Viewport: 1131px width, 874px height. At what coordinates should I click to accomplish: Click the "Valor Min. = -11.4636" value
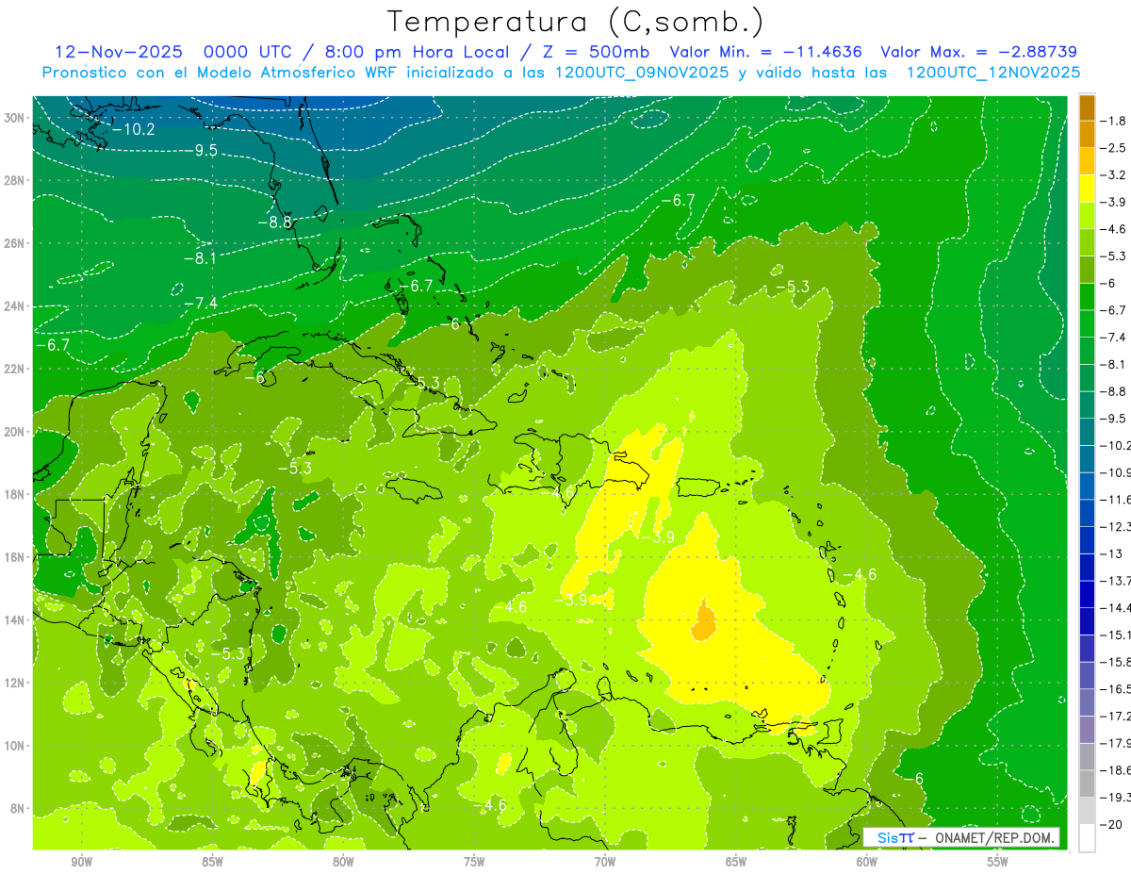click(765, 52)
